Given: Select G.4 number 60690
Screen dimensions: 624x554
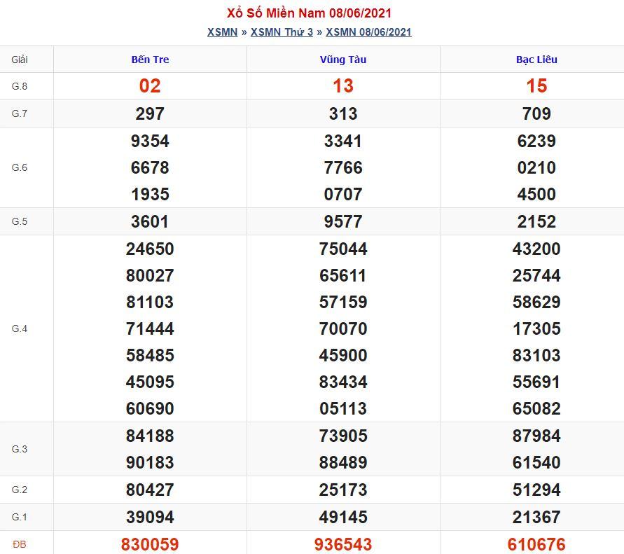Looking at the screenshot, I should point(150,409).
